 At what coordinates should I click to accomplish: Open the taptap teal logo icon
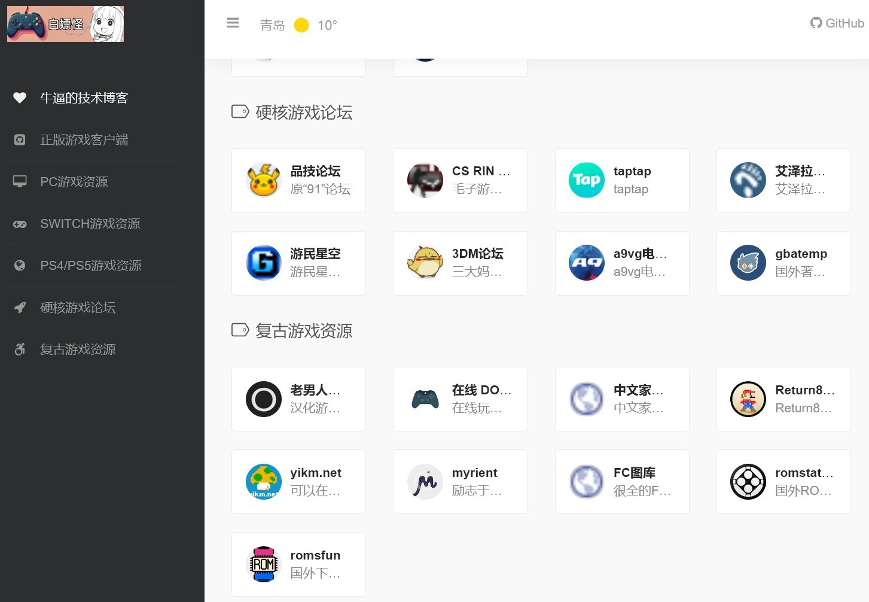click(587, 180)
